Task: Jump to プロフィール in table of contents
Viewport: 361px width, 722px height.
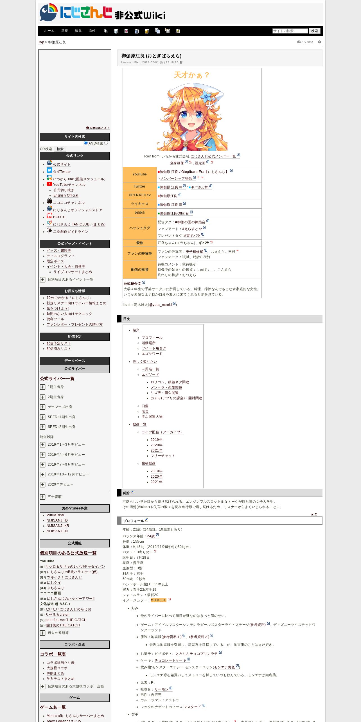Action: coord(152,338)
